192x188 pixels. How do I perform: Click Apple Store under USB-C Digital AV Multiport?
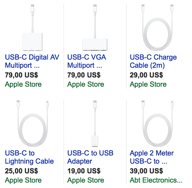(x=23, y=84)
